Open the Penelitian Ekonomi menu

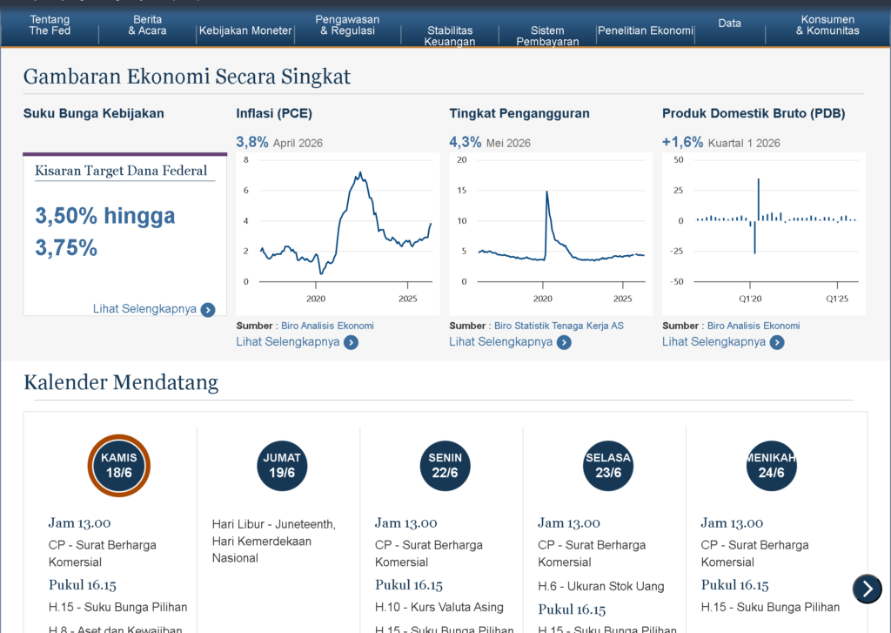pos(645,30)
